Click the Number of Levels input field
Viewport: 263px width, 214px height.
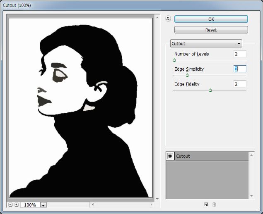[x=240, y=54]
